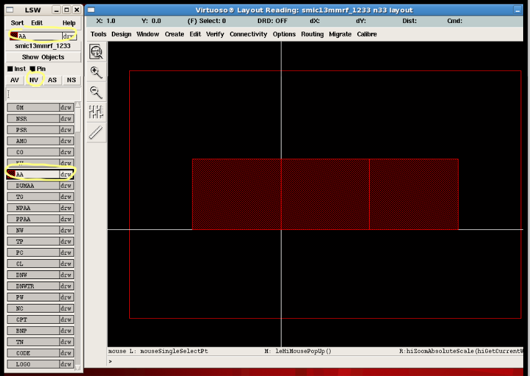Select the OM drw layer

(40, 108)
